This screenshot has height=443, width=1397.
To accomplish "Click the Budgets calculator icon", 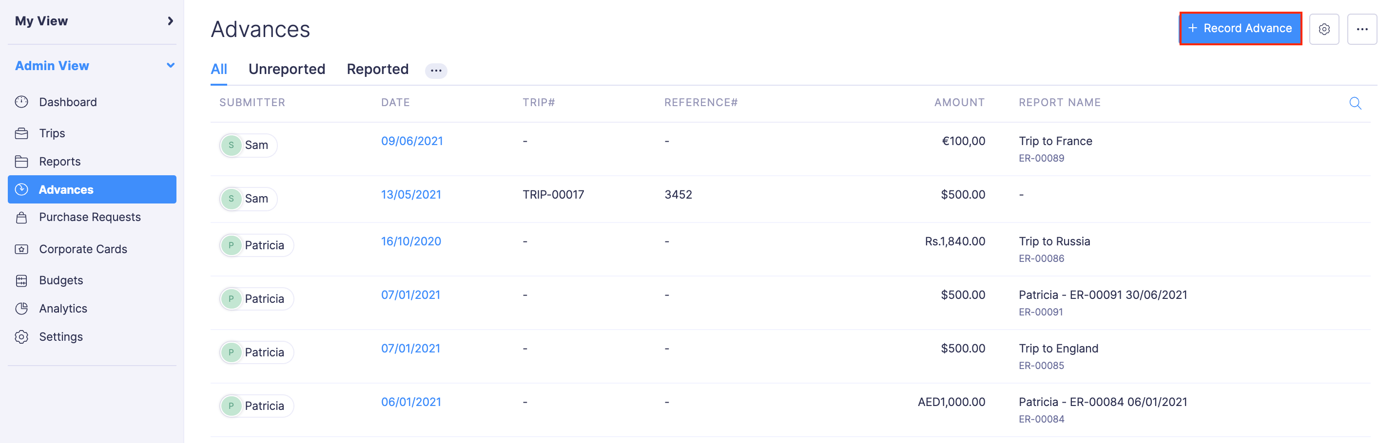I will click(22, 280).
